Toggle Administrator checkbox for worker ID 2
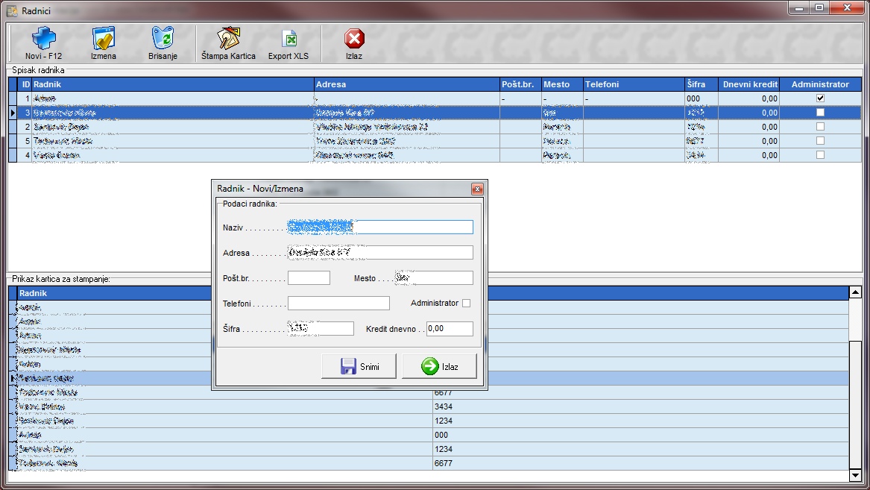 (x=820, y=127)
